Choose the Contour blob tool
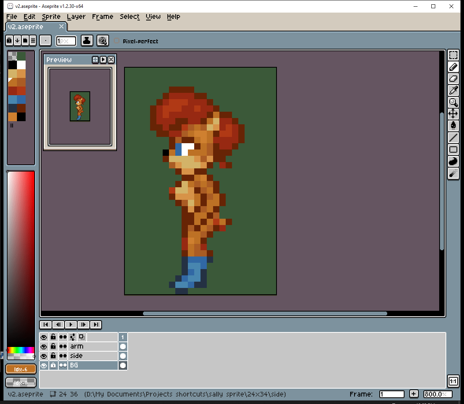 [x=453, y=161]
